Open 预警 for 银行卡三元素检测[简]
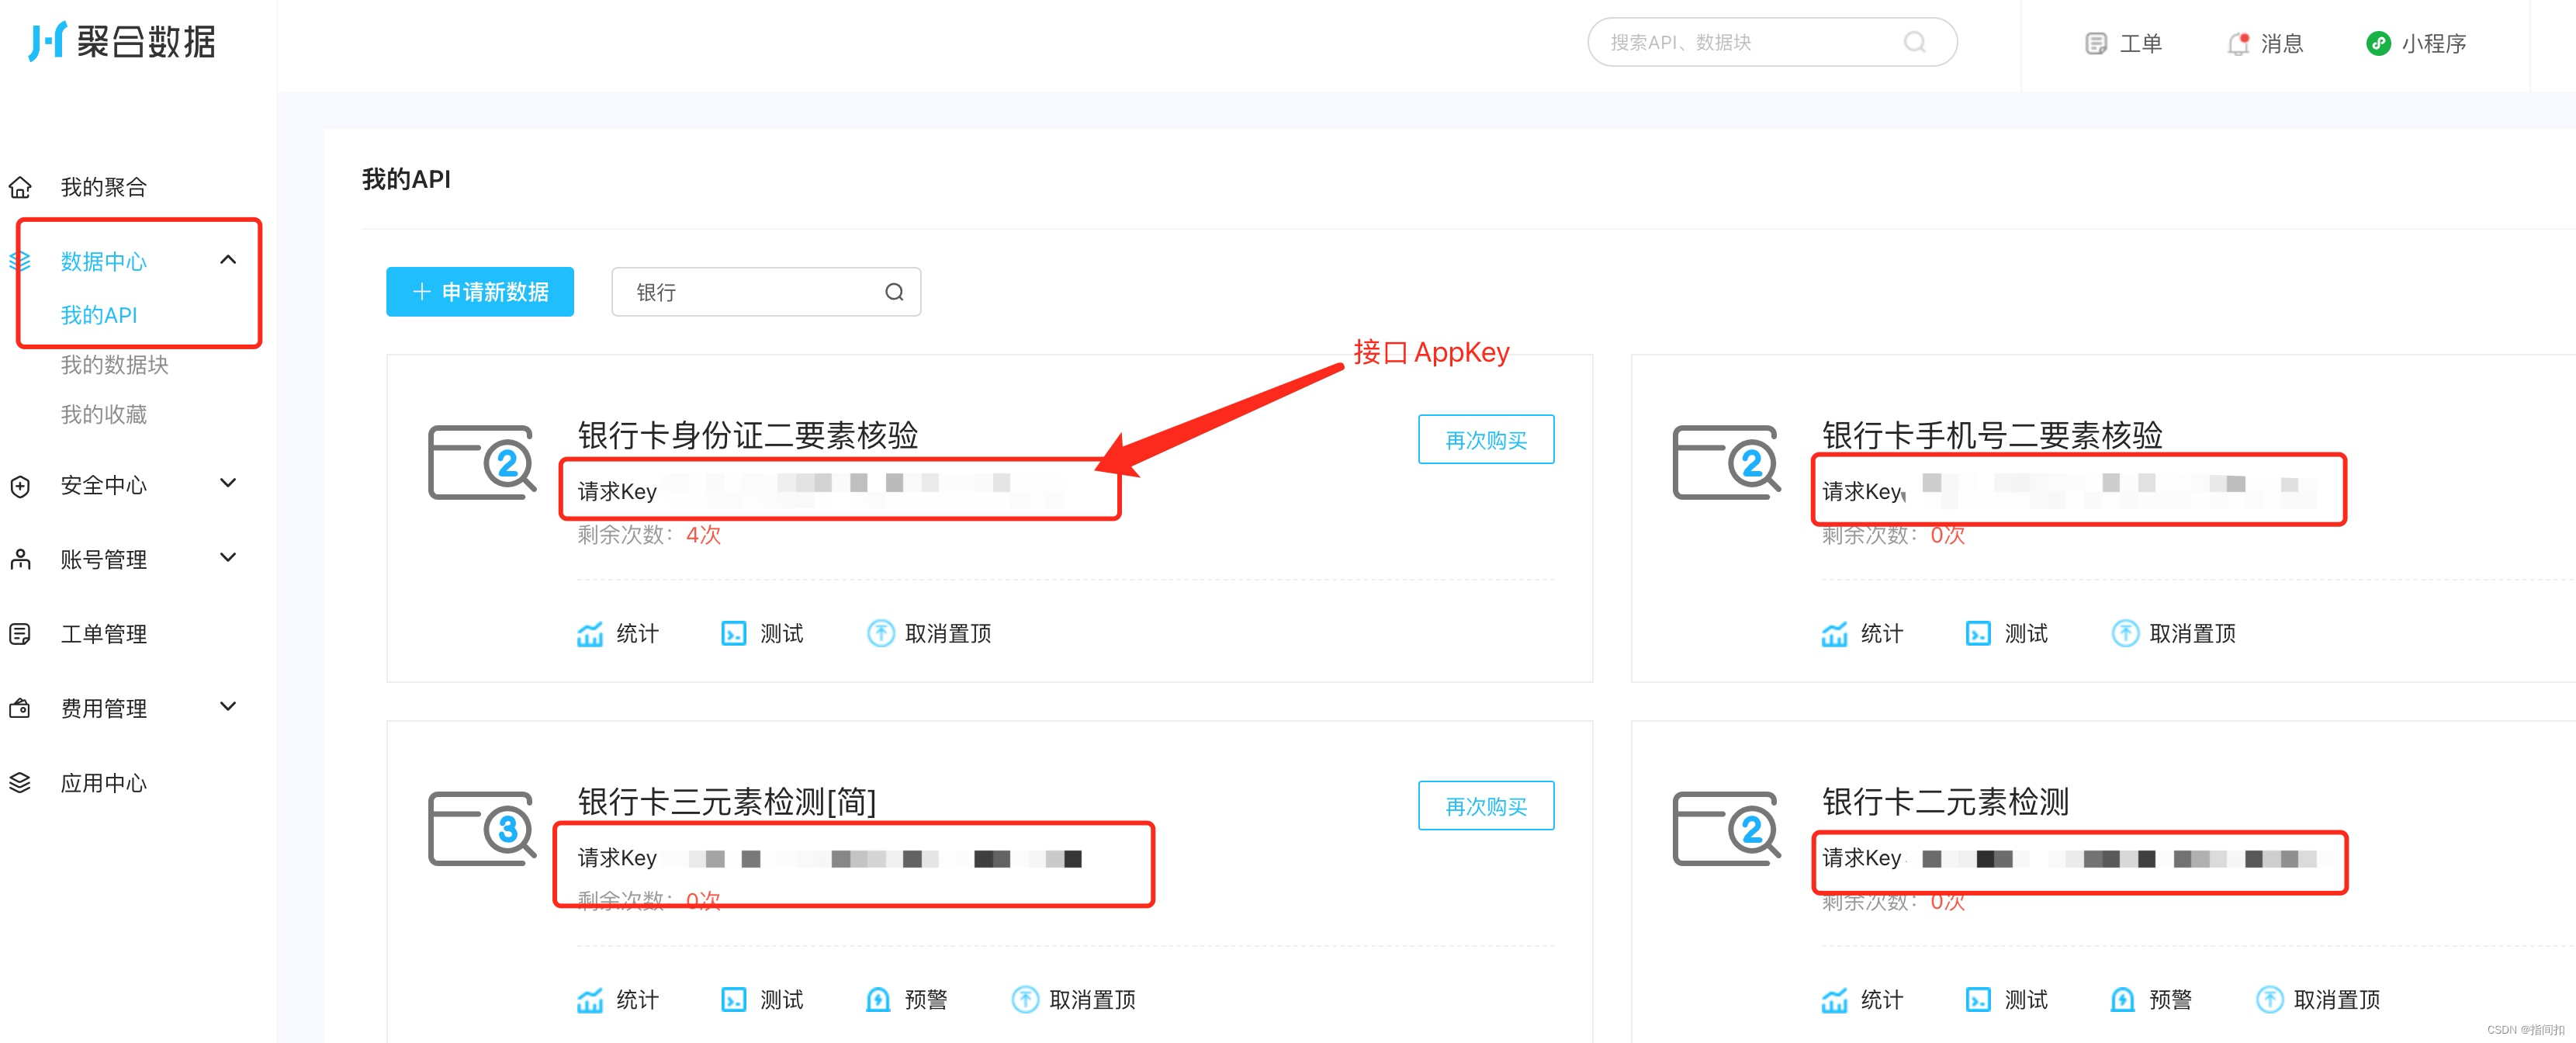The image size is (2576, 1043). [x=906, y=1000]
